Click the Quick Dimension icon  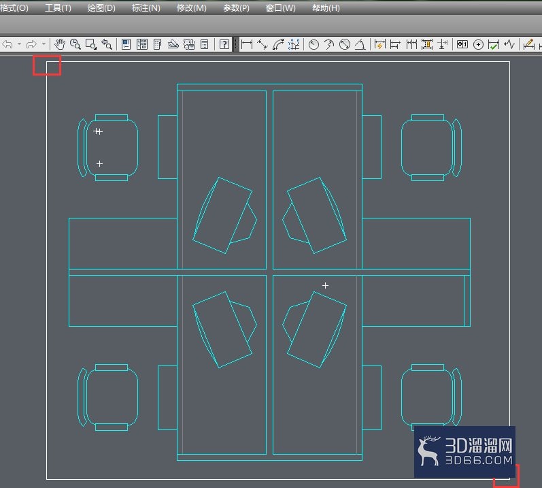pyautogui.click(x=380, y=44)
